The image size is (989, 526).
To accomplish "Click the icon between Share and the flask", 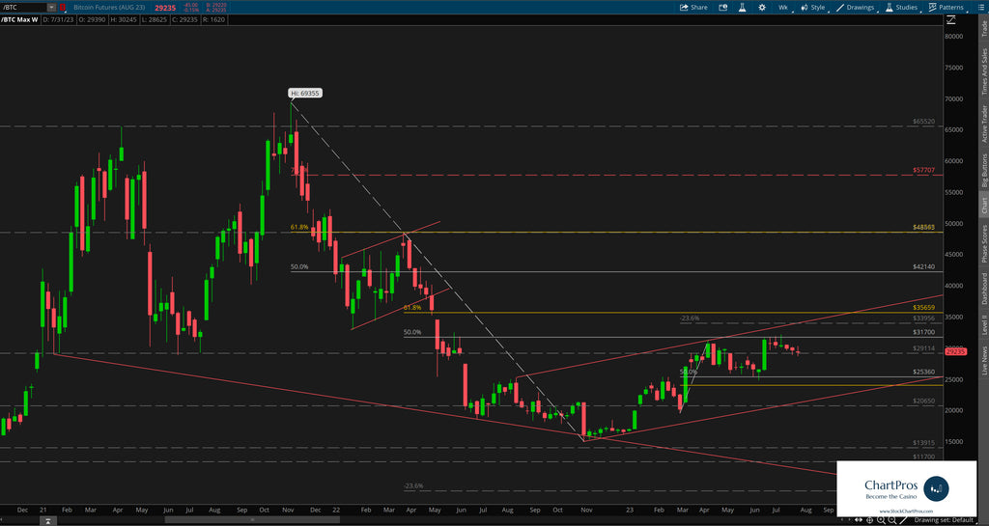I will coord(723,7).
